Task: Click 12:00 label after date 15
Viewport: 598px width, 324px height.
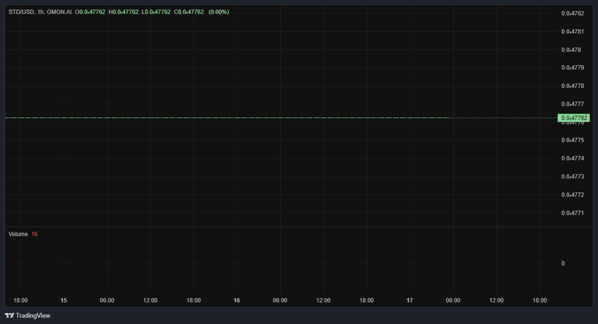Action: 150,301
